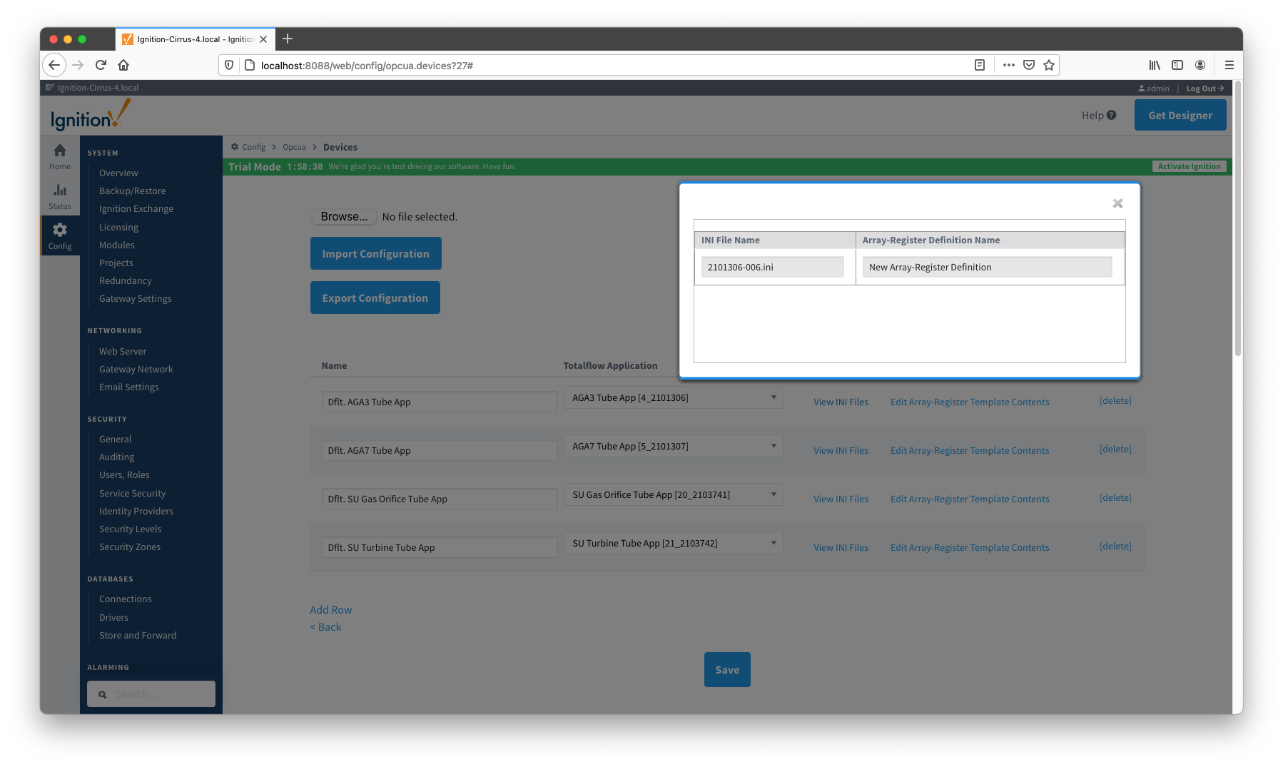Open the Overview menu item
The height and width of the screenshot is (767, 1283).
(118, 173)
